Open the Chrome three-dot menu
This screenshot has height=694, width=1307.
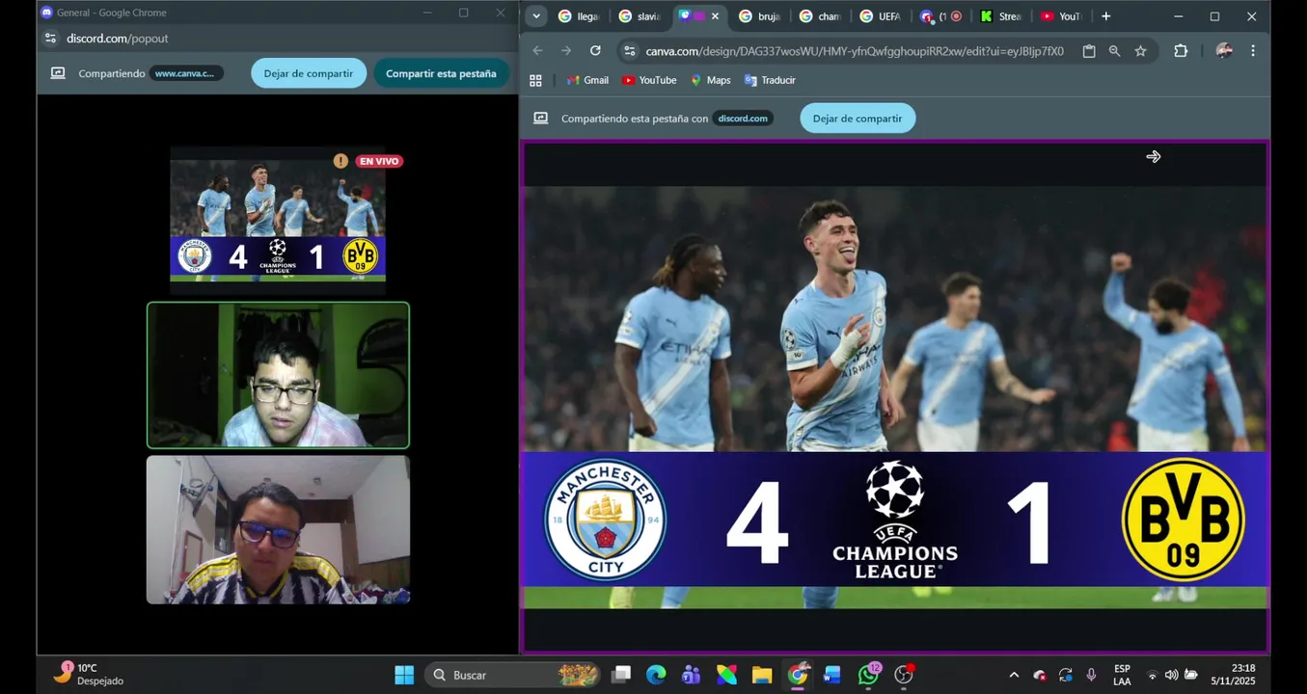(1253, 51)
